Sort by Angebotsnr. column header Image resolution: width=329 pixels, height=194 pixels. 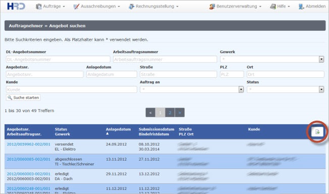tap(18, 129)
